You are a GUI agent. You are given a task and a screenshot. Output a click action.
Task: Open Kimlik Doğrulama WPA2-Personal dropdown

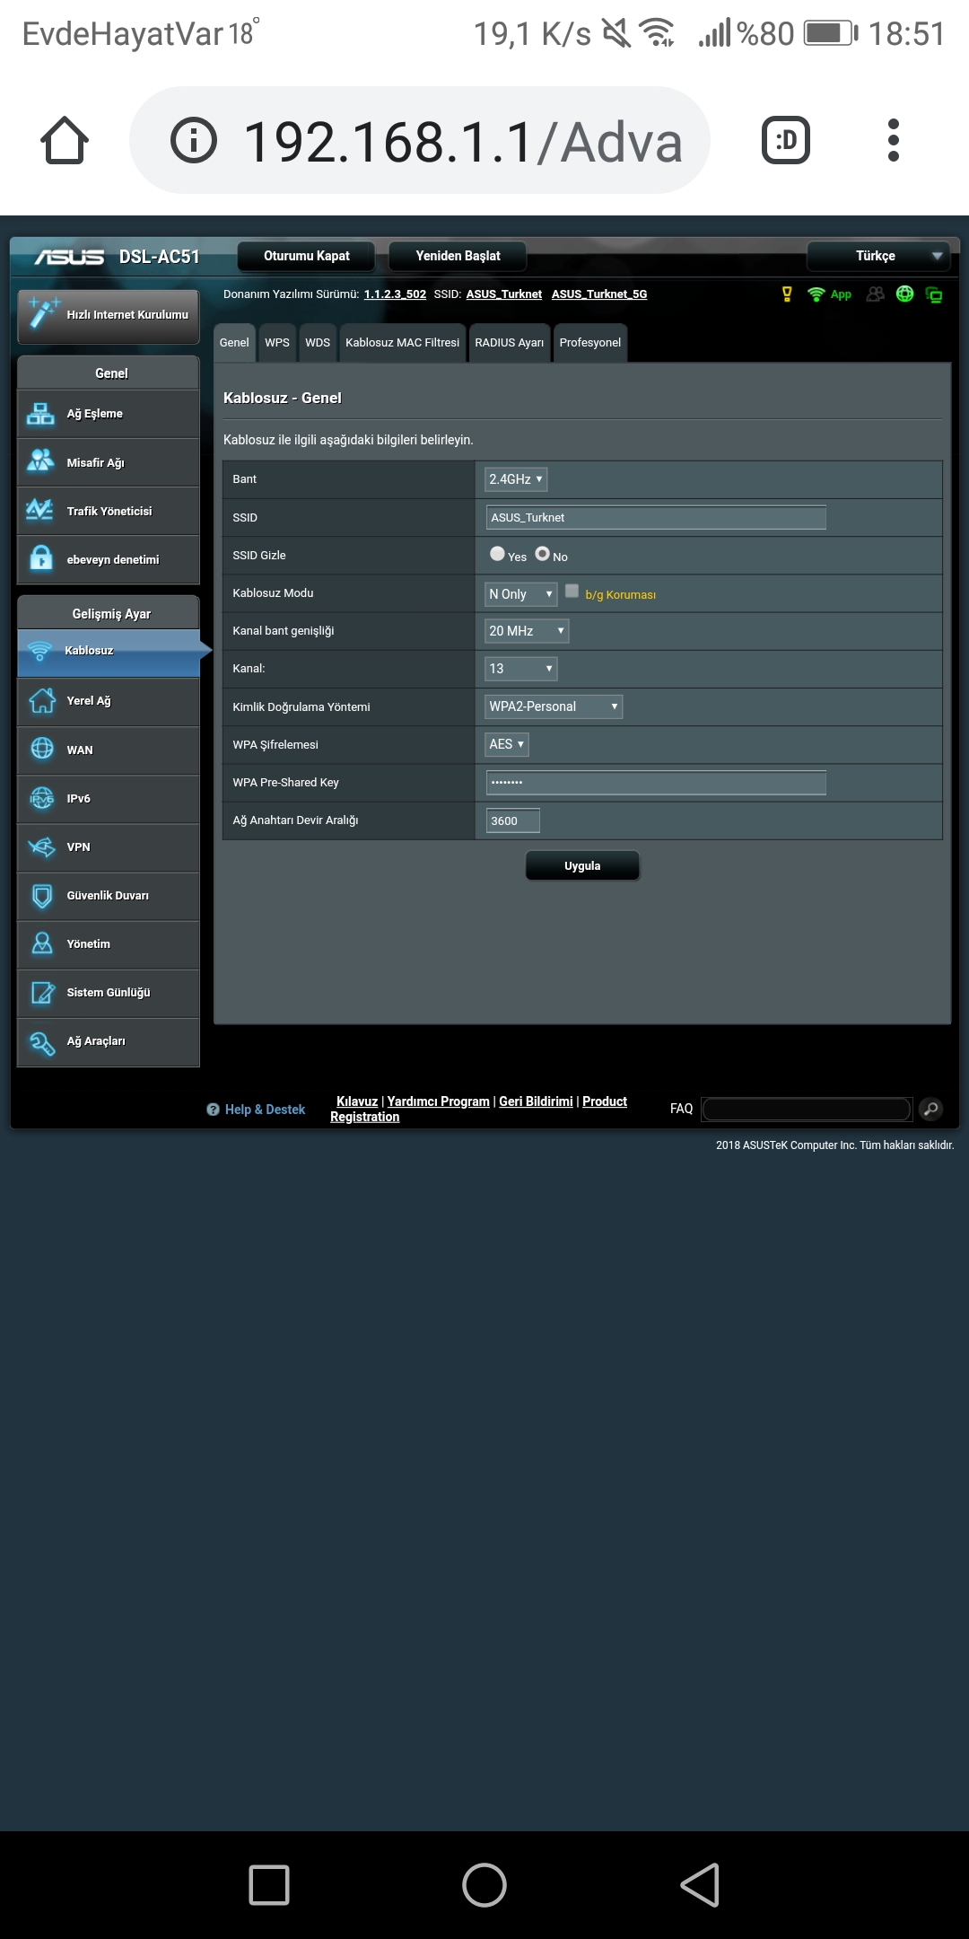(x=554, y=706)
